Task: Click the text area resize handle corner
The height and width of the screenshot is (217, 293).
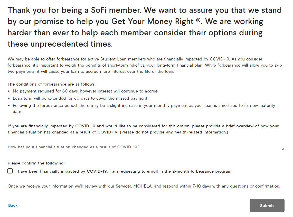Action: point(283,149)
